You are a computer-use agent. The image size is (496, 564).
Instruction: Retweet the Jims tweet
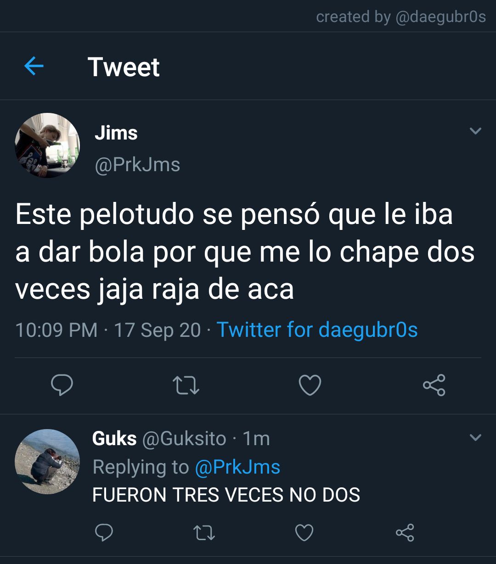pyautogui.click(x=186, y=385)
